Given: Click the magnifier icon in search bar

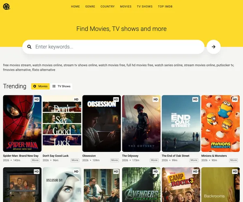Looking at the screenshot, I should [29, 47].
